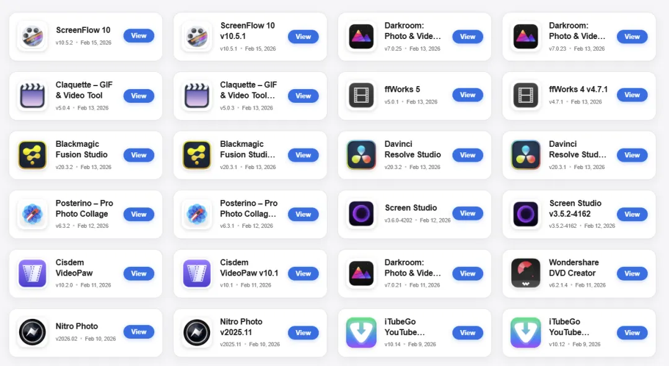Click the ScreenFlow 10 v10.5.2 app icon
The height and width of the screenshot is (366, 669).
[x=32, y=36]
